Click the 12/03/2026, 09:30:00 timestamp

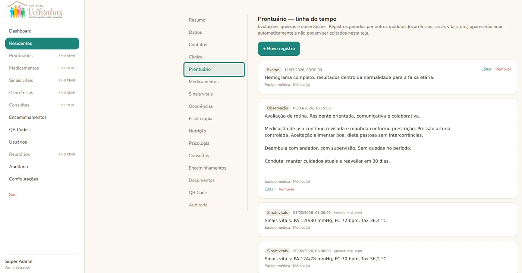(x=303, y=70)
